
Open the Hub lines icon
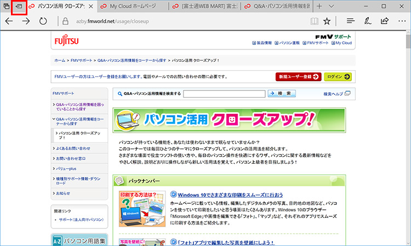[351, 21]
